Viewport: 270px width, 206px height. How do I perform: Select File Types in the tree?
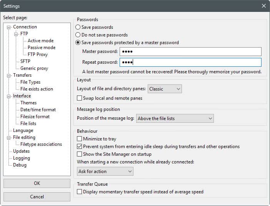[x=30, y=82]
